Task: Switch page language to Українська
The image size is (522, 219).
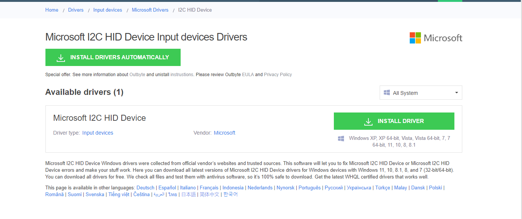Action: (359, 187)
